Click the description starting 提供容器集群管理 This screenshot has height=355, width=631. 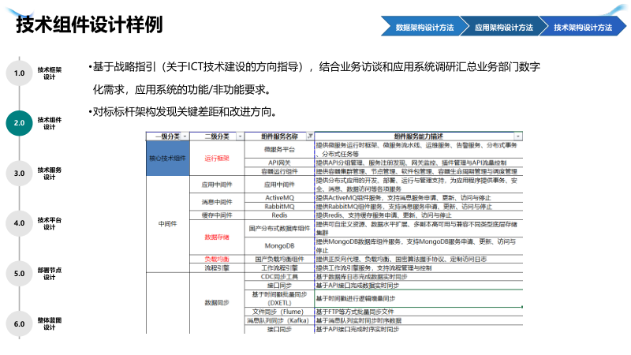pos(416,171)
